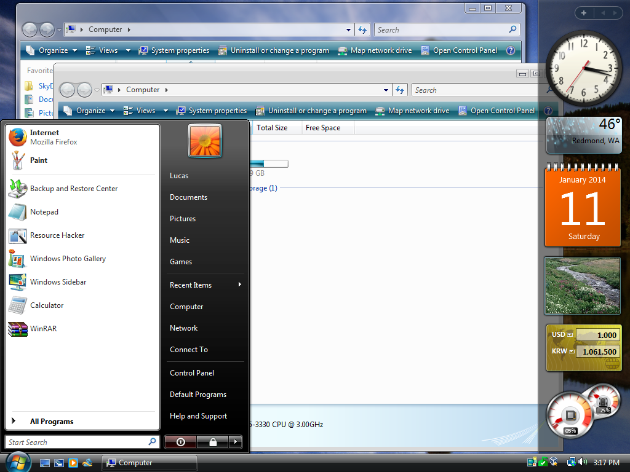Image resolution: width=630 pixels, height=472 pixels.
Task: Click refresh button in front Computer window
Action: [400, 90]
